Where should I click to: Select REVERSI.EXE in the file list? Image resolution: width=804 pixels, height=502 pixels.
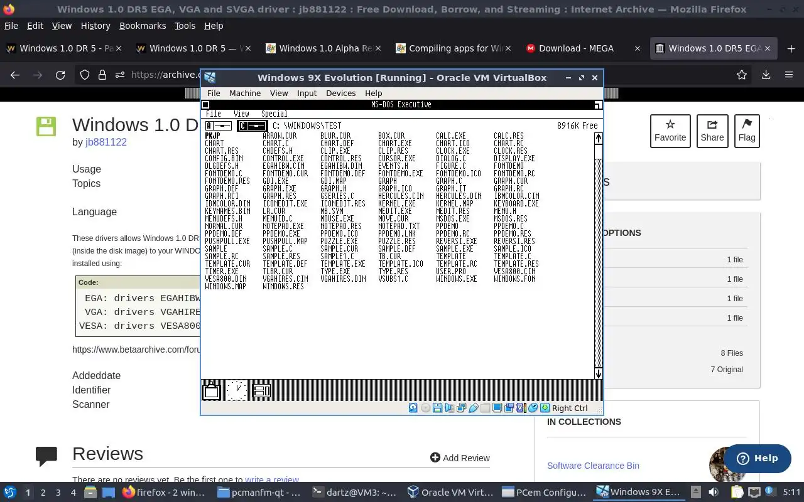pos(457,241)
